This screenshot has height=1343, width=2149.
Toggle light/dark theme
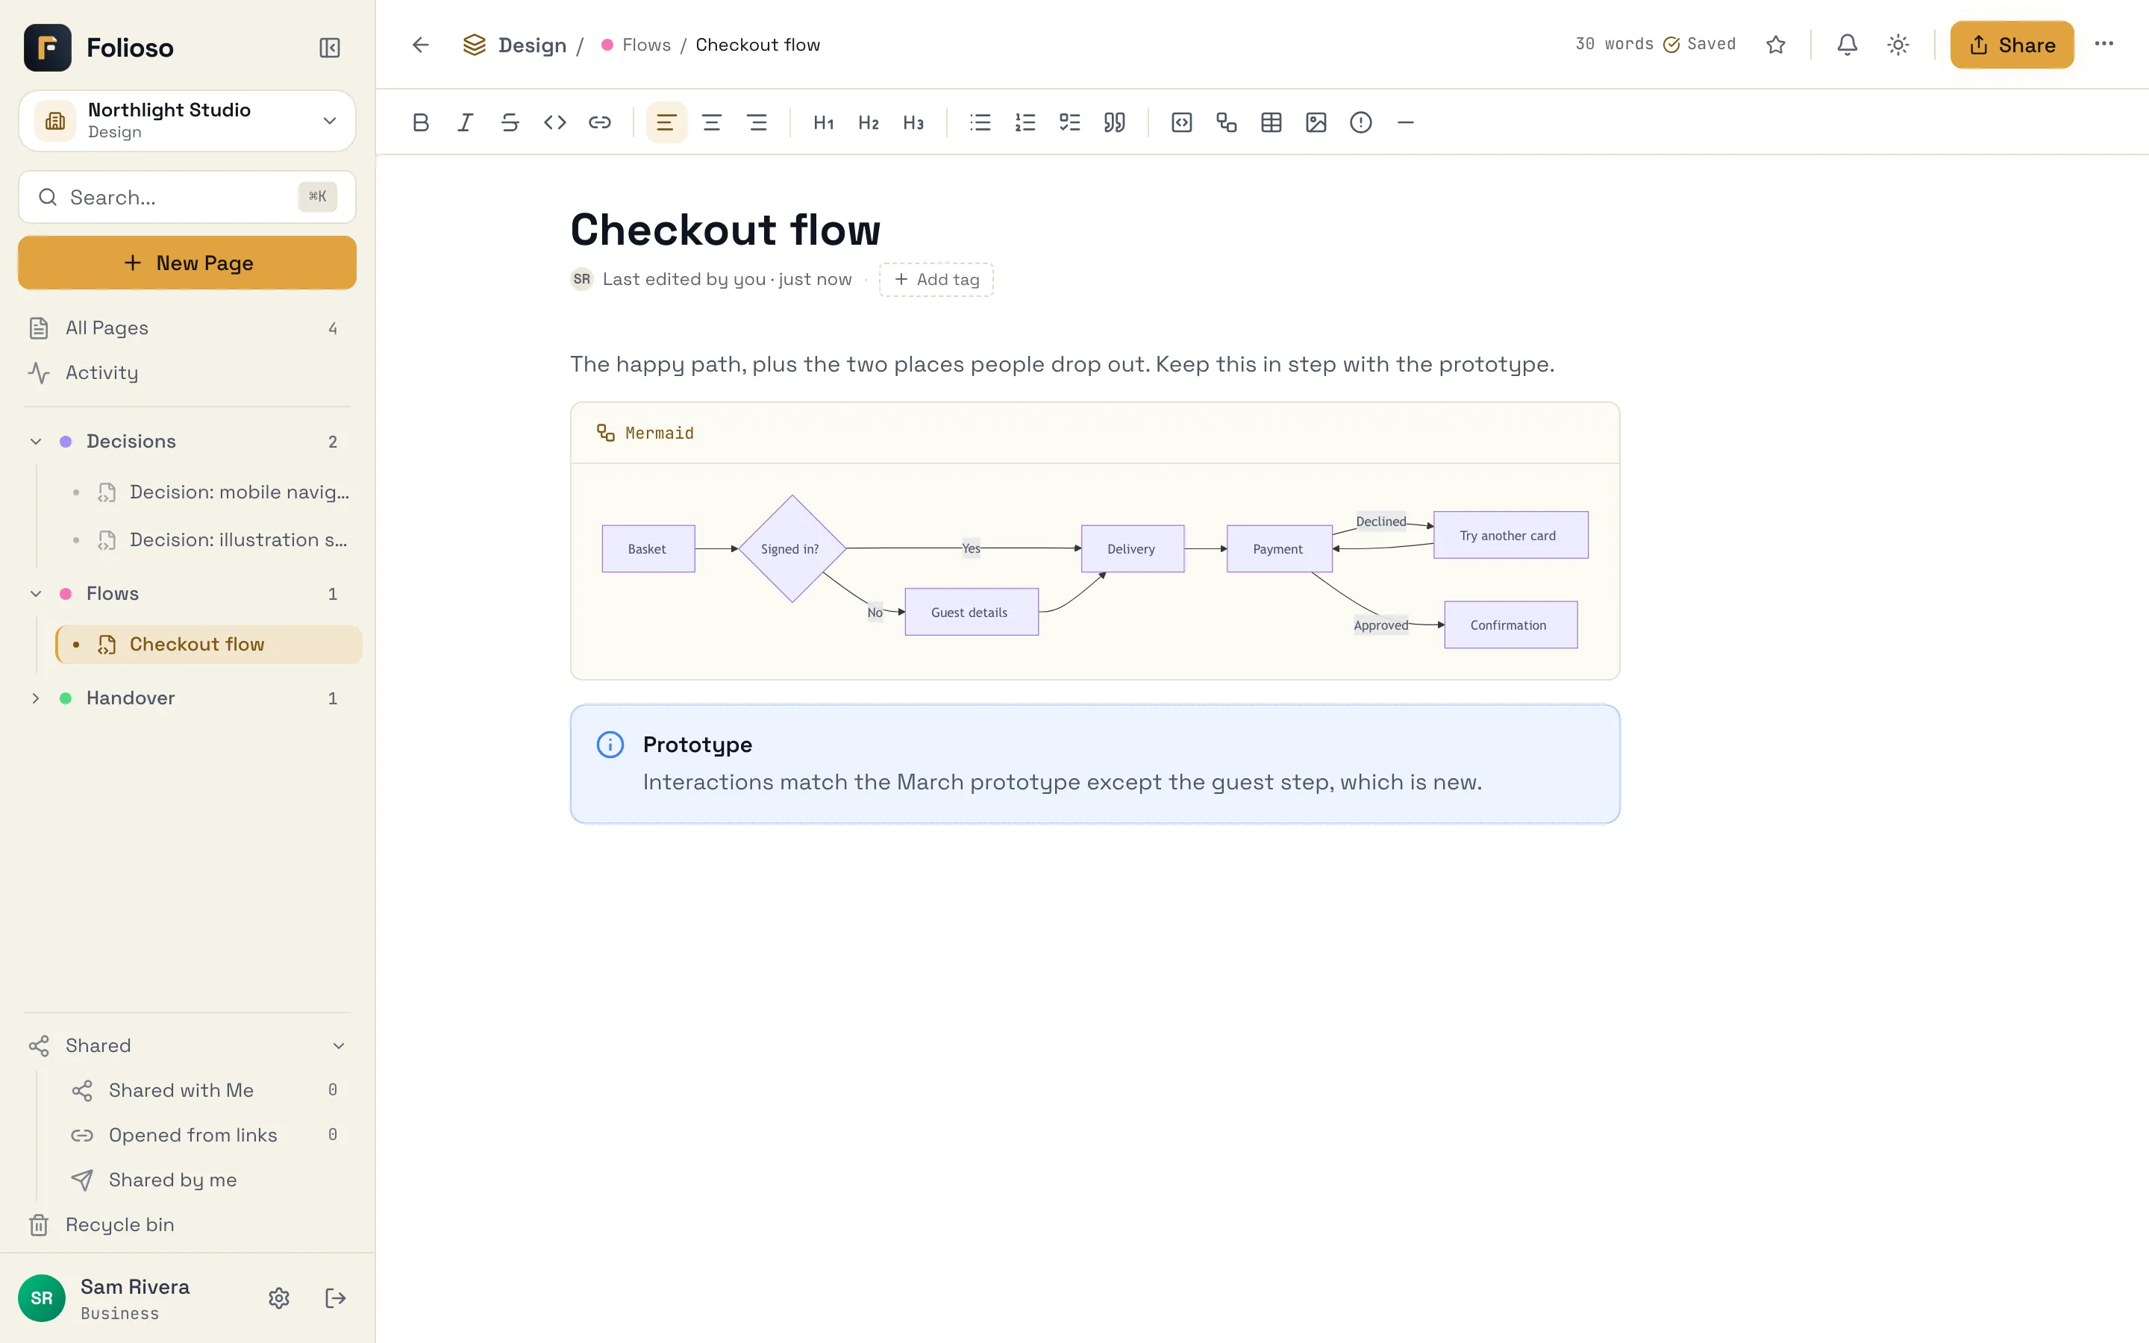tap(1898, 45)
